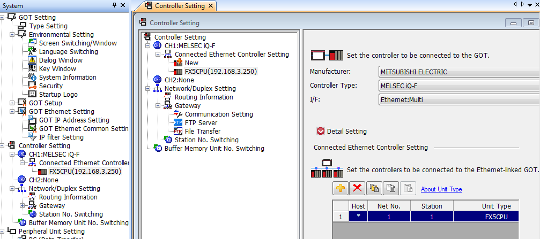Click the System Information gear icon
This screenshot has width=540, height=239.
(32, 78)
